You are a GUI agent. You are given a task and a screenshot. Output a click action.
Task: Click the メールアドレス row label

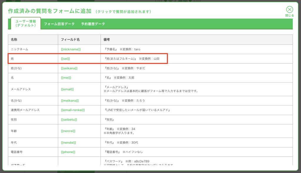tap(21, 89)
